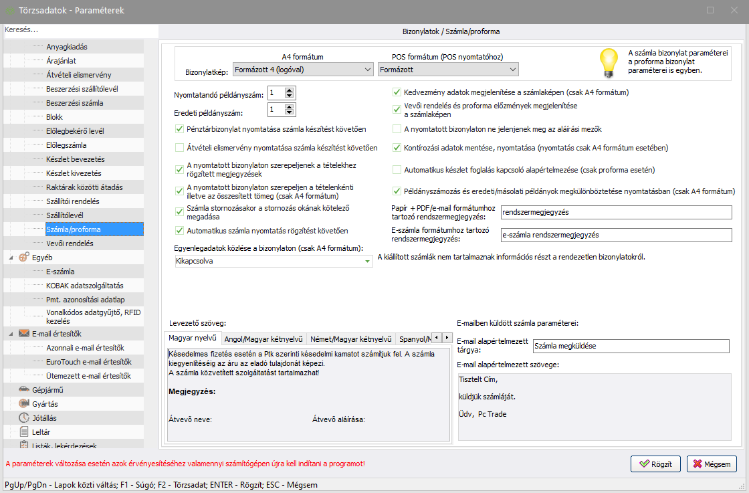
Task: Click the Egyéb category icon
Action: pos(23,258)
